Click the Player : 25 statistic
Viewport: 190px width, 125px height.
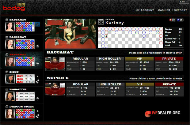click(x=173, y=32)
